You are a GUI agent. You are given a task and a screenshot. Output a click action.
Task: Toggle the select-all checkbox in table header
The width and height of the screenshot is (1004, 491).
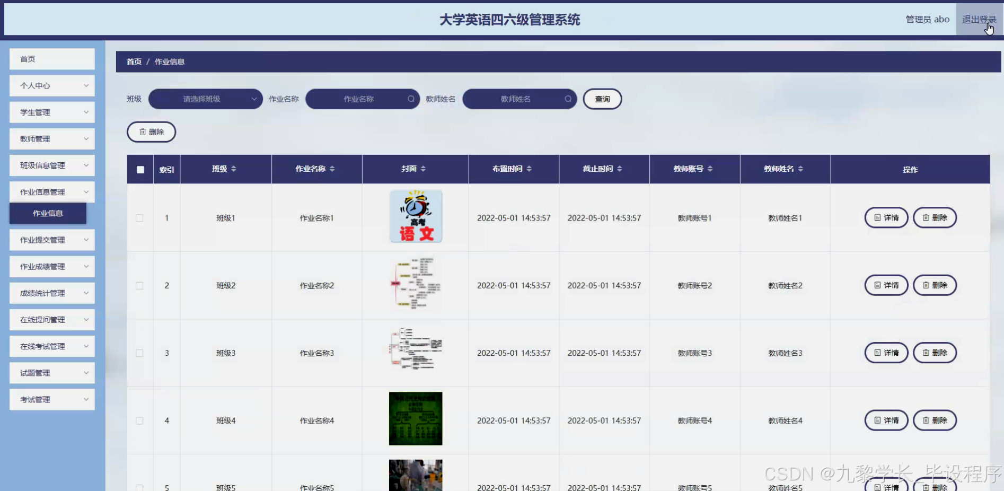click(x=140, y=170)
